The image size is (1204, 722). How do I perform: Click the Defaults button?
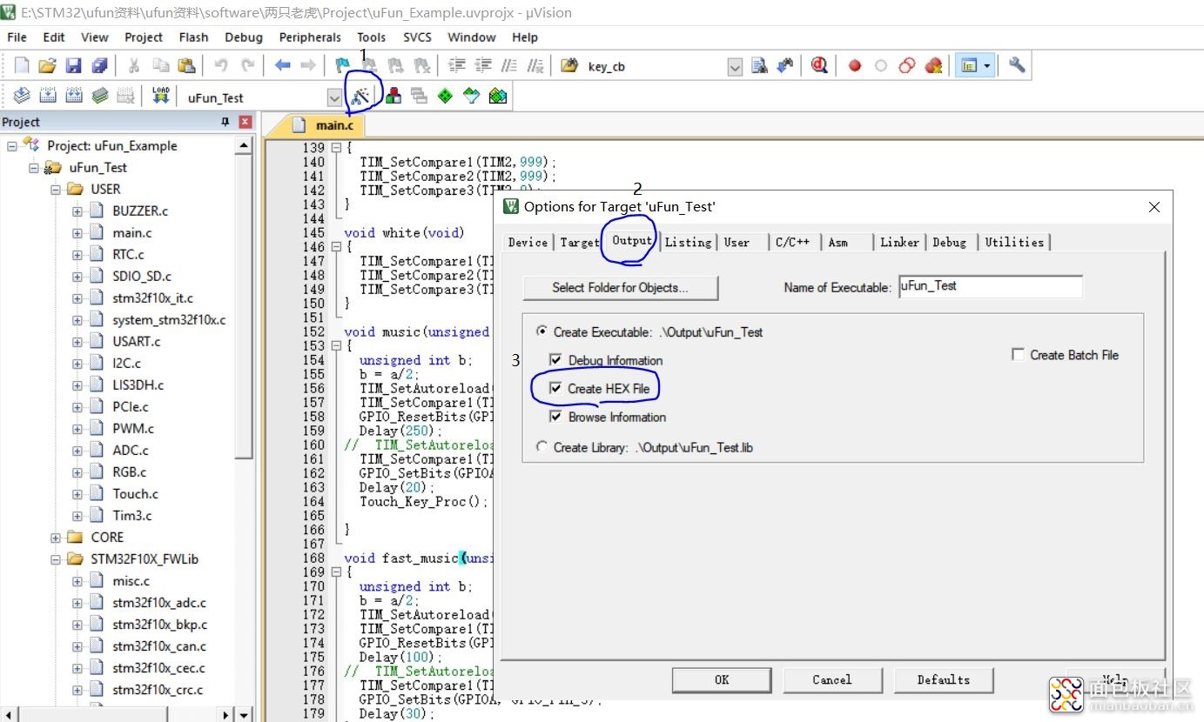[x=944, y=680]
